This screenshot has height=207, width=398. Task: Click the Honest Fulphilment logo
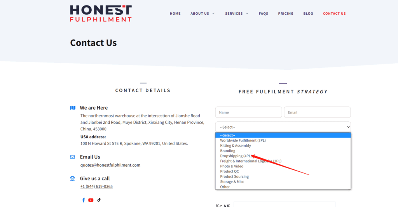[101, 13]
